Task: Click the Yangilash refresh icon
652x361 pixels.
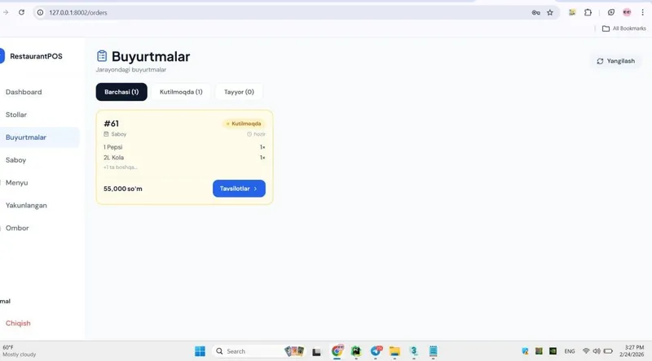Action: (600, 61)
